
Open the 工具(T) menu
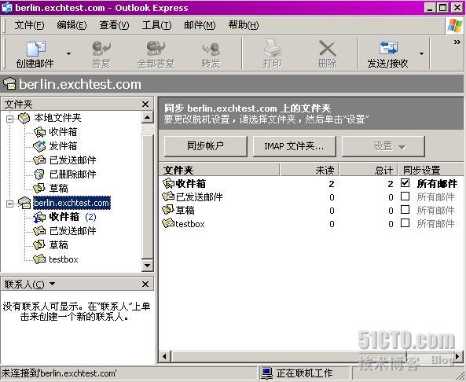pyautogui.click(x=156, y=25)
